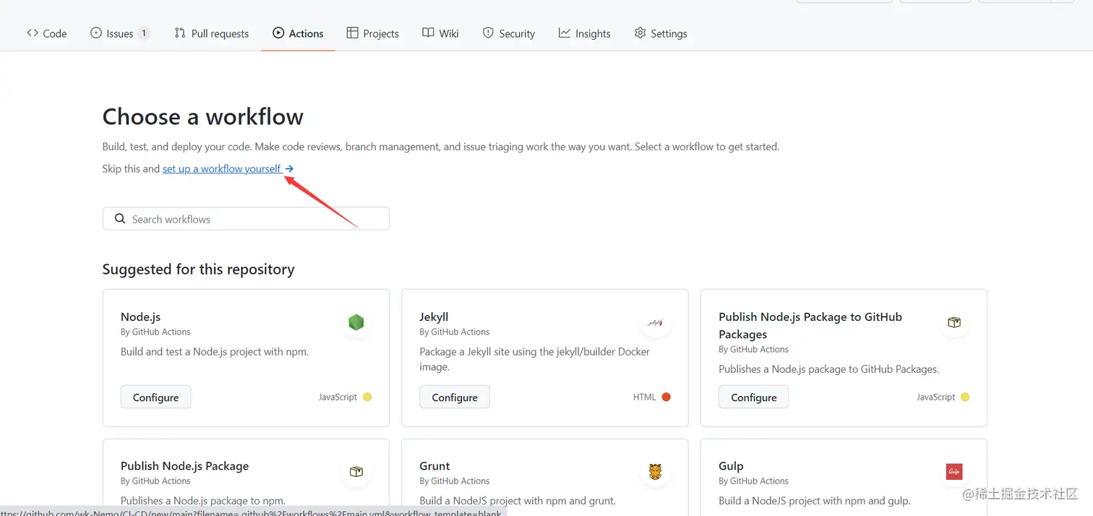The height and width of the screenshot is (516, 1093).
Task: Open the Code tab
Action: tap(46, 33)
